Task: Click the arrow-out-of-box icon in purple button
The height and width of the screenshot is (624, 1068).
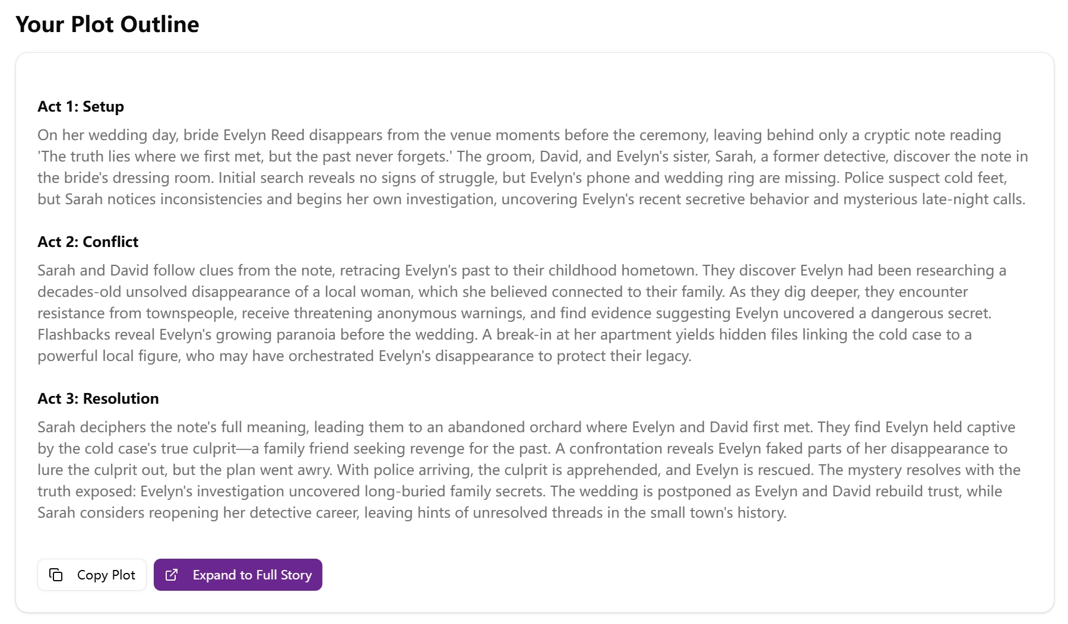Action: pyautogui.click(x=173, y=575)
